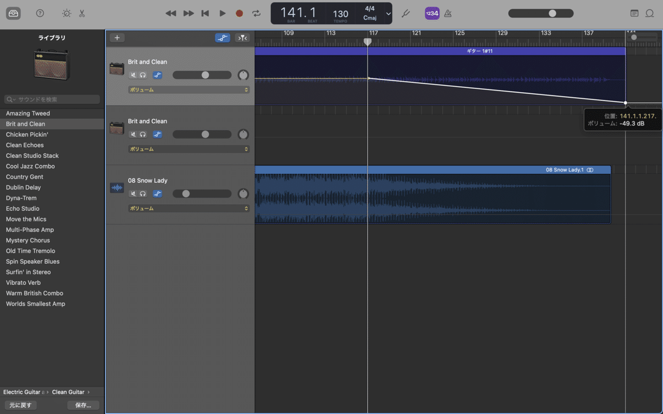
Task: Solo the first Brit and Clean track
Action: [x=143, y=75]
